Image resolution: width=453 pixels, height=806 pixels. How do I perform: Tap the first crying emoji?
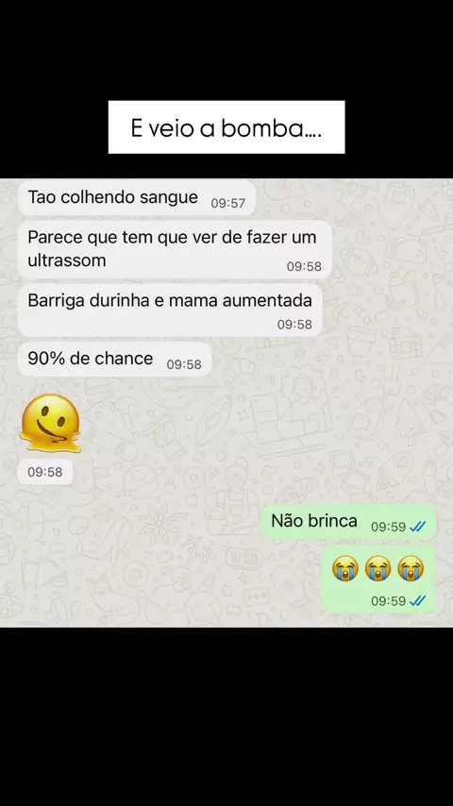point(345,568)
